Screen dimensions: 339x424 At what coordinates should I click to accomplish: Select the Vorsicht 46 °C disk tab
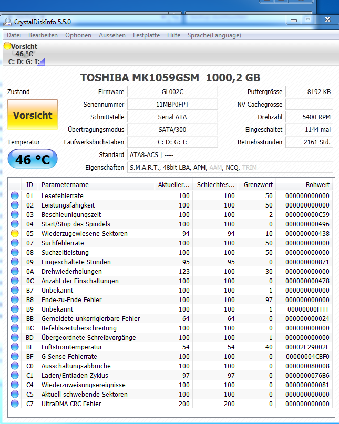click(x=24, y=54)
